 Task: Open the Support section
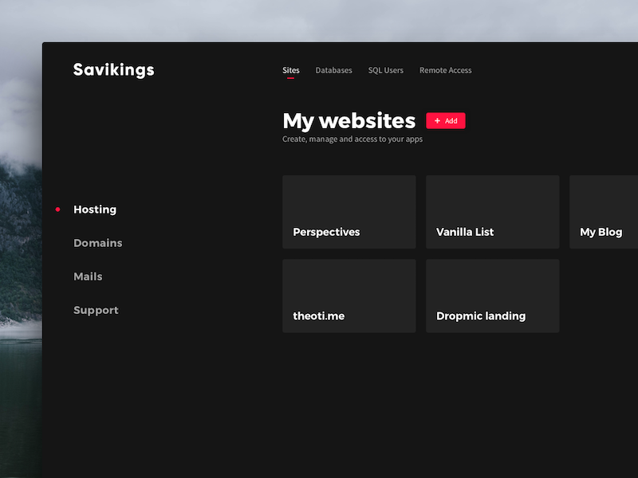click(96, 310)
